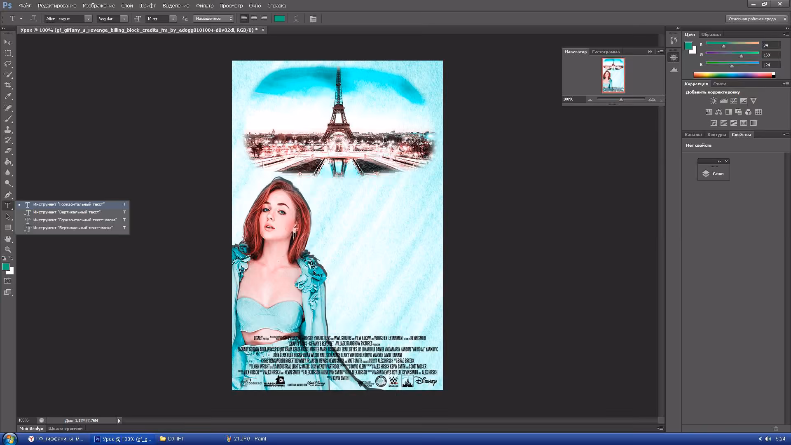Select the Path Selection tool
Viewport: 791px width, 445px height.
8,216
